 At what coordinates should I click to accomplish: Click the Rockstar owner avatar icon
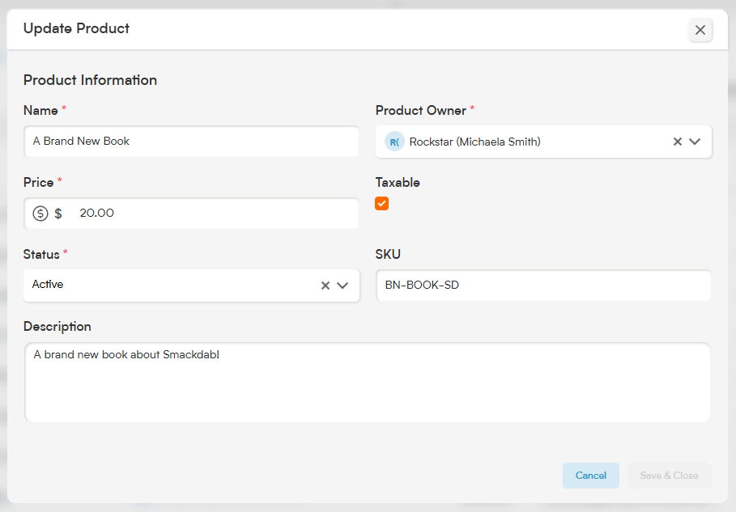pos(394,142)
